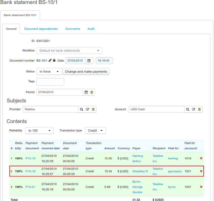Screen dimensions: 214x201
Task: Open the calendar picker for the Date field
Action: click(89, 61)
